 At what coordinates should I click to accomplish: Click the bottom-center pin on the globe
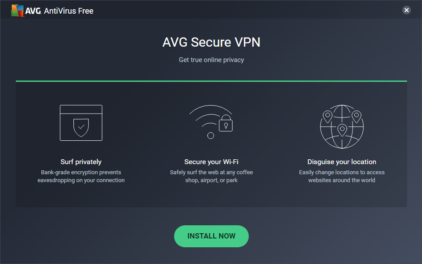pos(342,130)
